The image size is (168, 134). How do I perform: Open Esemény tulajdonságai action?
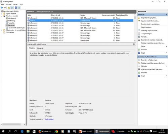[149, 60]
